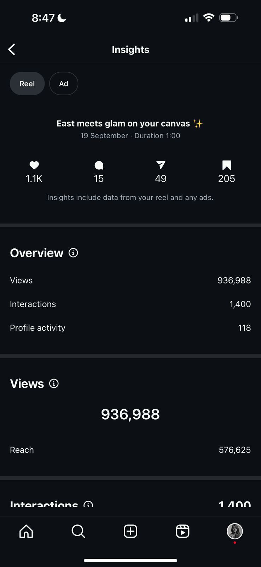Tap the large 936,988 views count

[x=130, y=414]
